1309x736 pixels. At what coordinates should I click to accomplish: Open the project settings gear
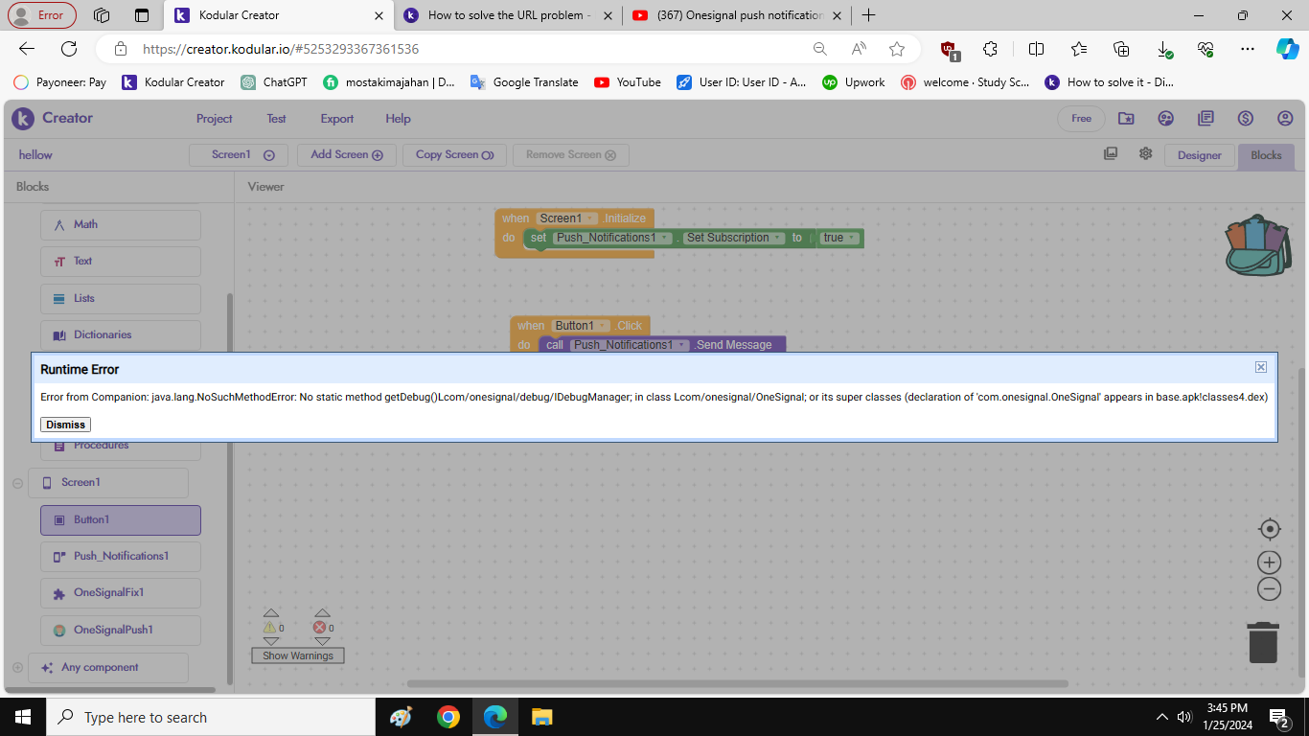pyautogui.click(x=1145, y=153)
